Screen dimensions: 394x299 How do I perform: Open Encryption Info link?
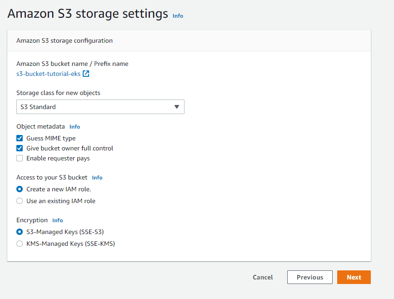pyautogui.click(x=58, y=220)
